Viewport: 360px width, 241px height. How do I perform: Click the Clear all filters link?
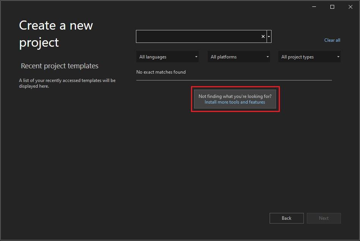tap(332, 40)
